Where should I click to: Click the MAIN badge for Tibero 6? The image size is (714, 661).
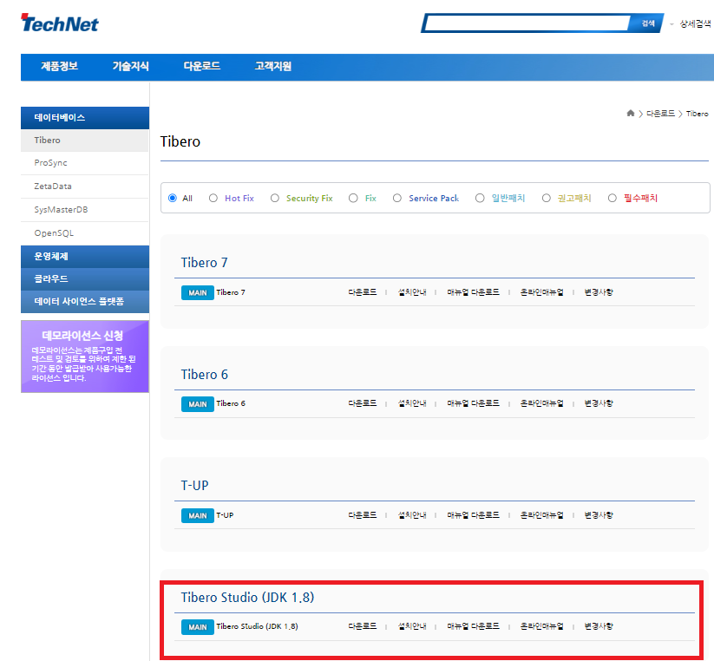(197, 404)
